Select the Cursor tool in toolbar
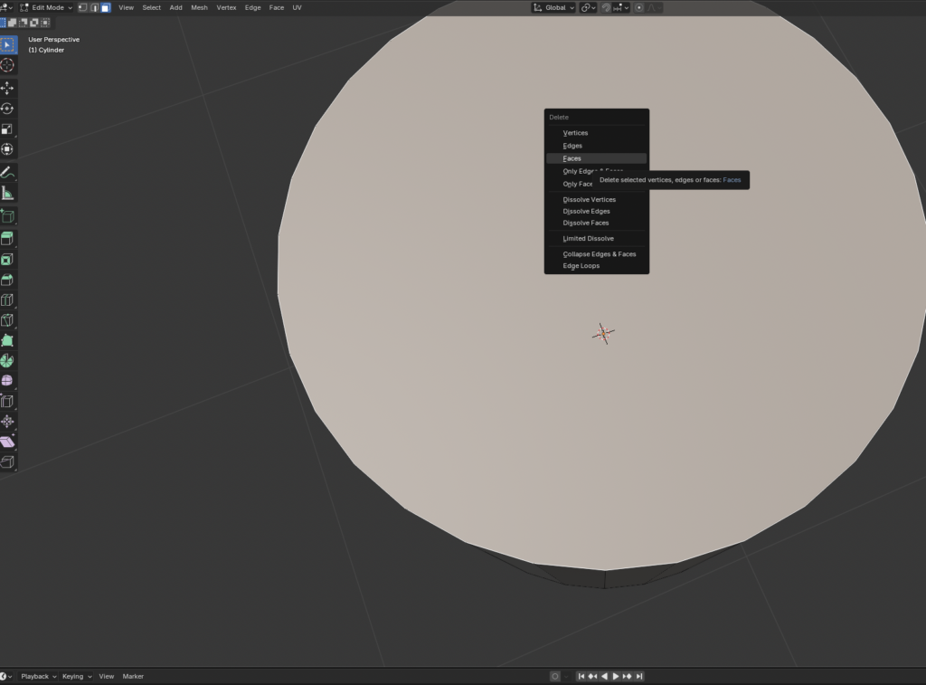Image resolution: width=926 pixels, height=685 pixels. pyautogui.click(x=8, y=65)
